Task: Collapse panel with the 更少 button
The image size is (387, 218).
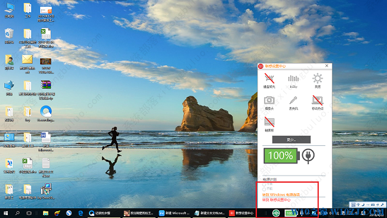Action: tap(291, 140)
